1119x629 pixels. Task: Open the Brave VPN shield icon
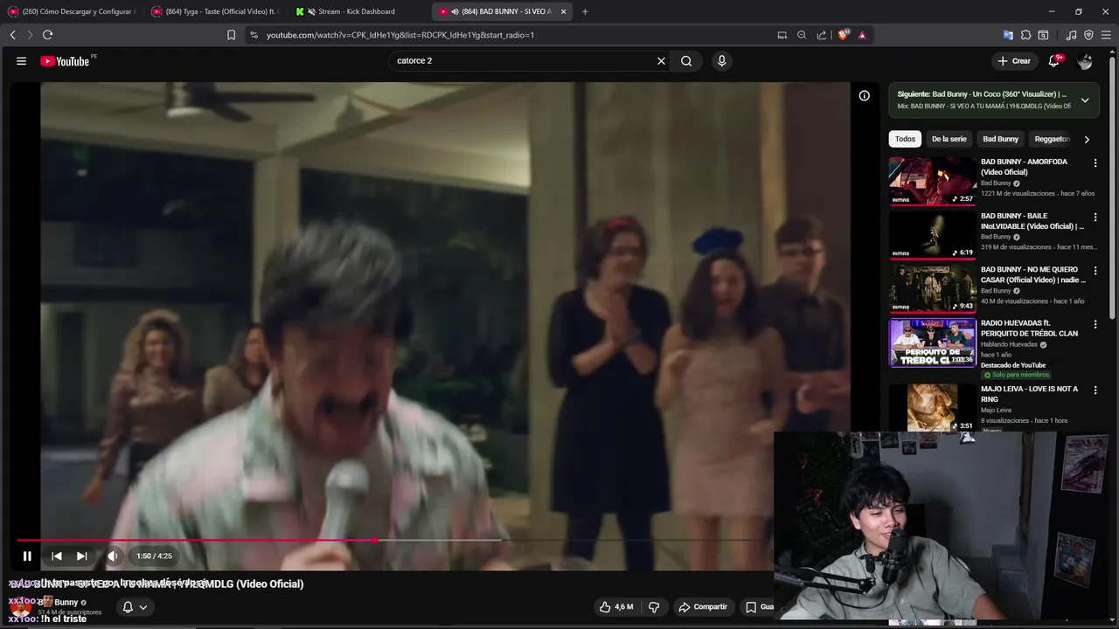1088,35
